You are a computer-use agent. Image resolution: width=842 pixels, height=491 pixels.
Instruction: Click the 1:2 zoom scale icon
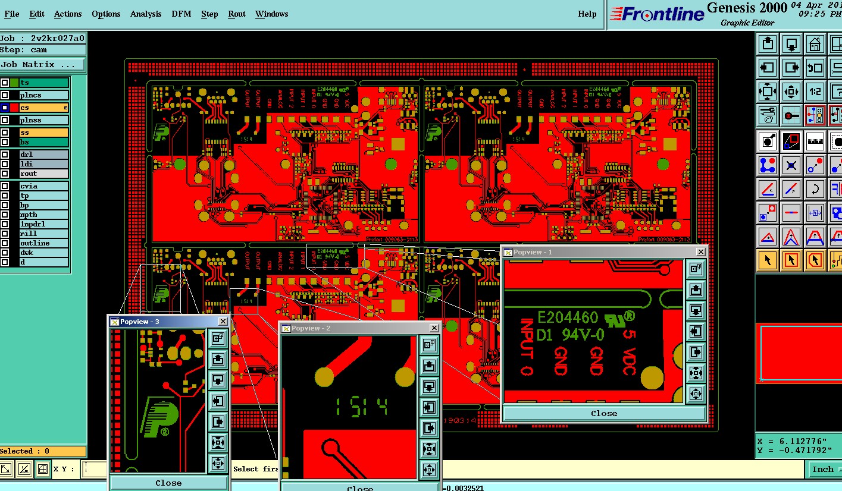click(x=815, y=92)
